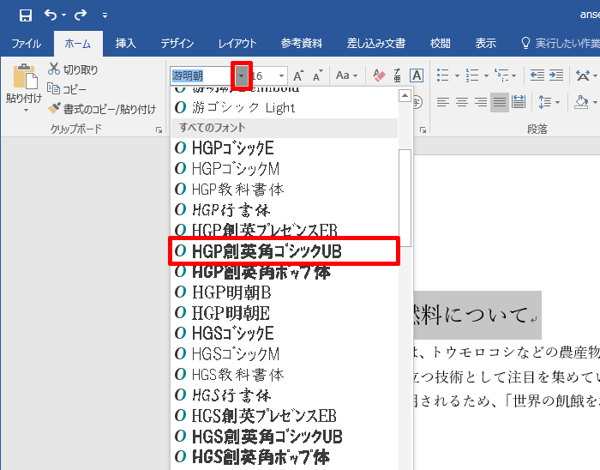This screenshot has height=470, width=600.
Task: Click the decrease indent icon
Action: point(537,75)
